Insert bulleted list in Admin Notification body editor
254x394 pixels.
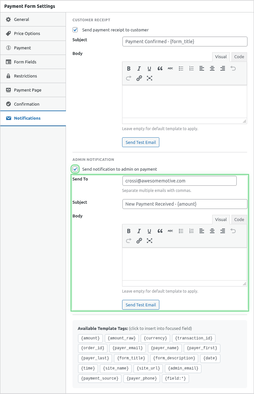181,231
